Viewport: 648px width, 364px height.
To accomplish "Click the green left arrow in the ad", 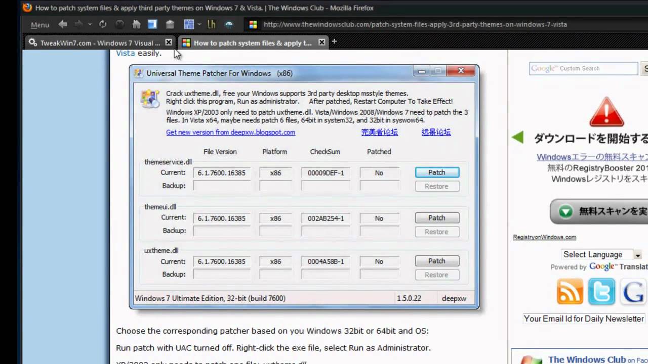I will [517, 137].
